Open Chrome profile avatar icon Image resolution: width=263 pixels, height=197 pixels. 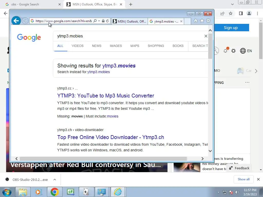coord(249,13)
